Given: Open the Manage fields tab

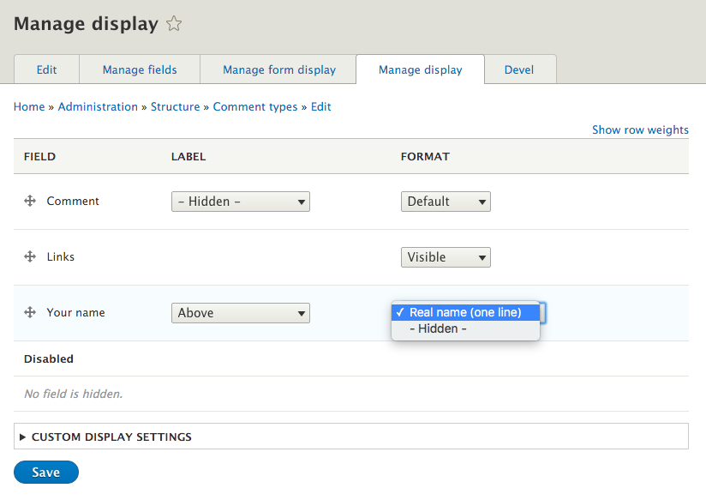Looking at the screenshot, I should coord(140,69).
